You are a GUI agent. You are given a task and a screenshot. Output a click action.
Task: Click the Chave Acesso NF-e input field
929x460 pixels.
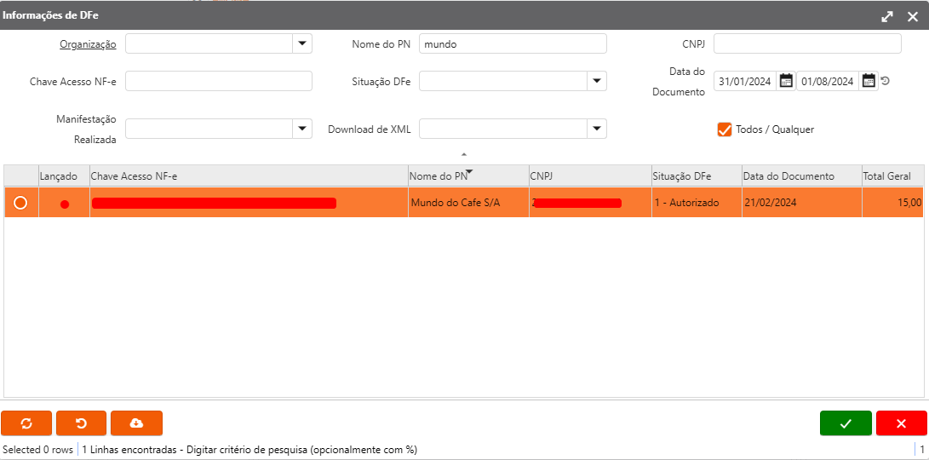[x=219, y=81]
